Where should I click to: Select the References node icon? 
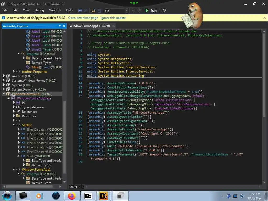point(18,111)
